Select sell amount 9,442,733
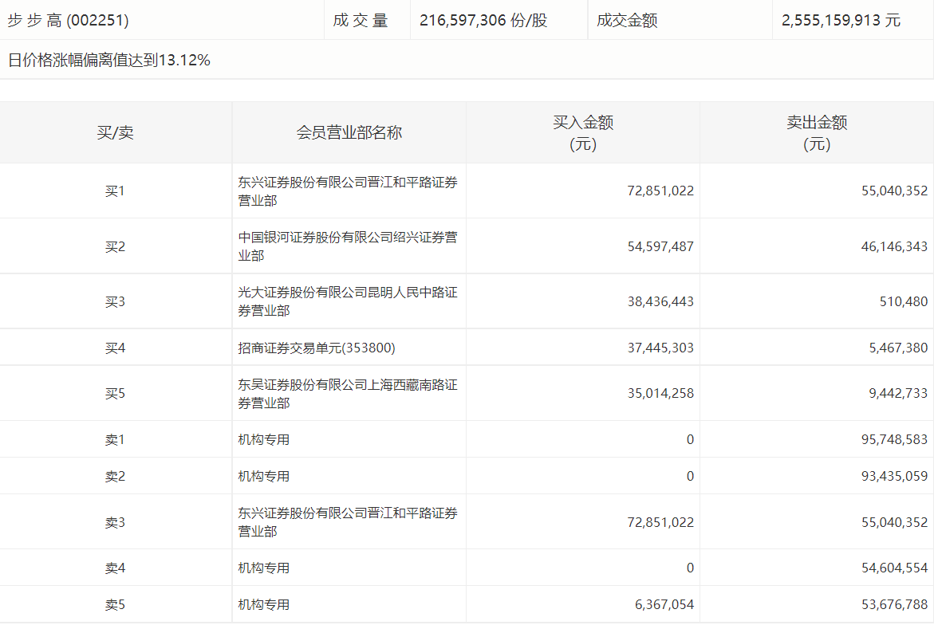Viewport: 934px width, 625px height. tap(898, 394)
